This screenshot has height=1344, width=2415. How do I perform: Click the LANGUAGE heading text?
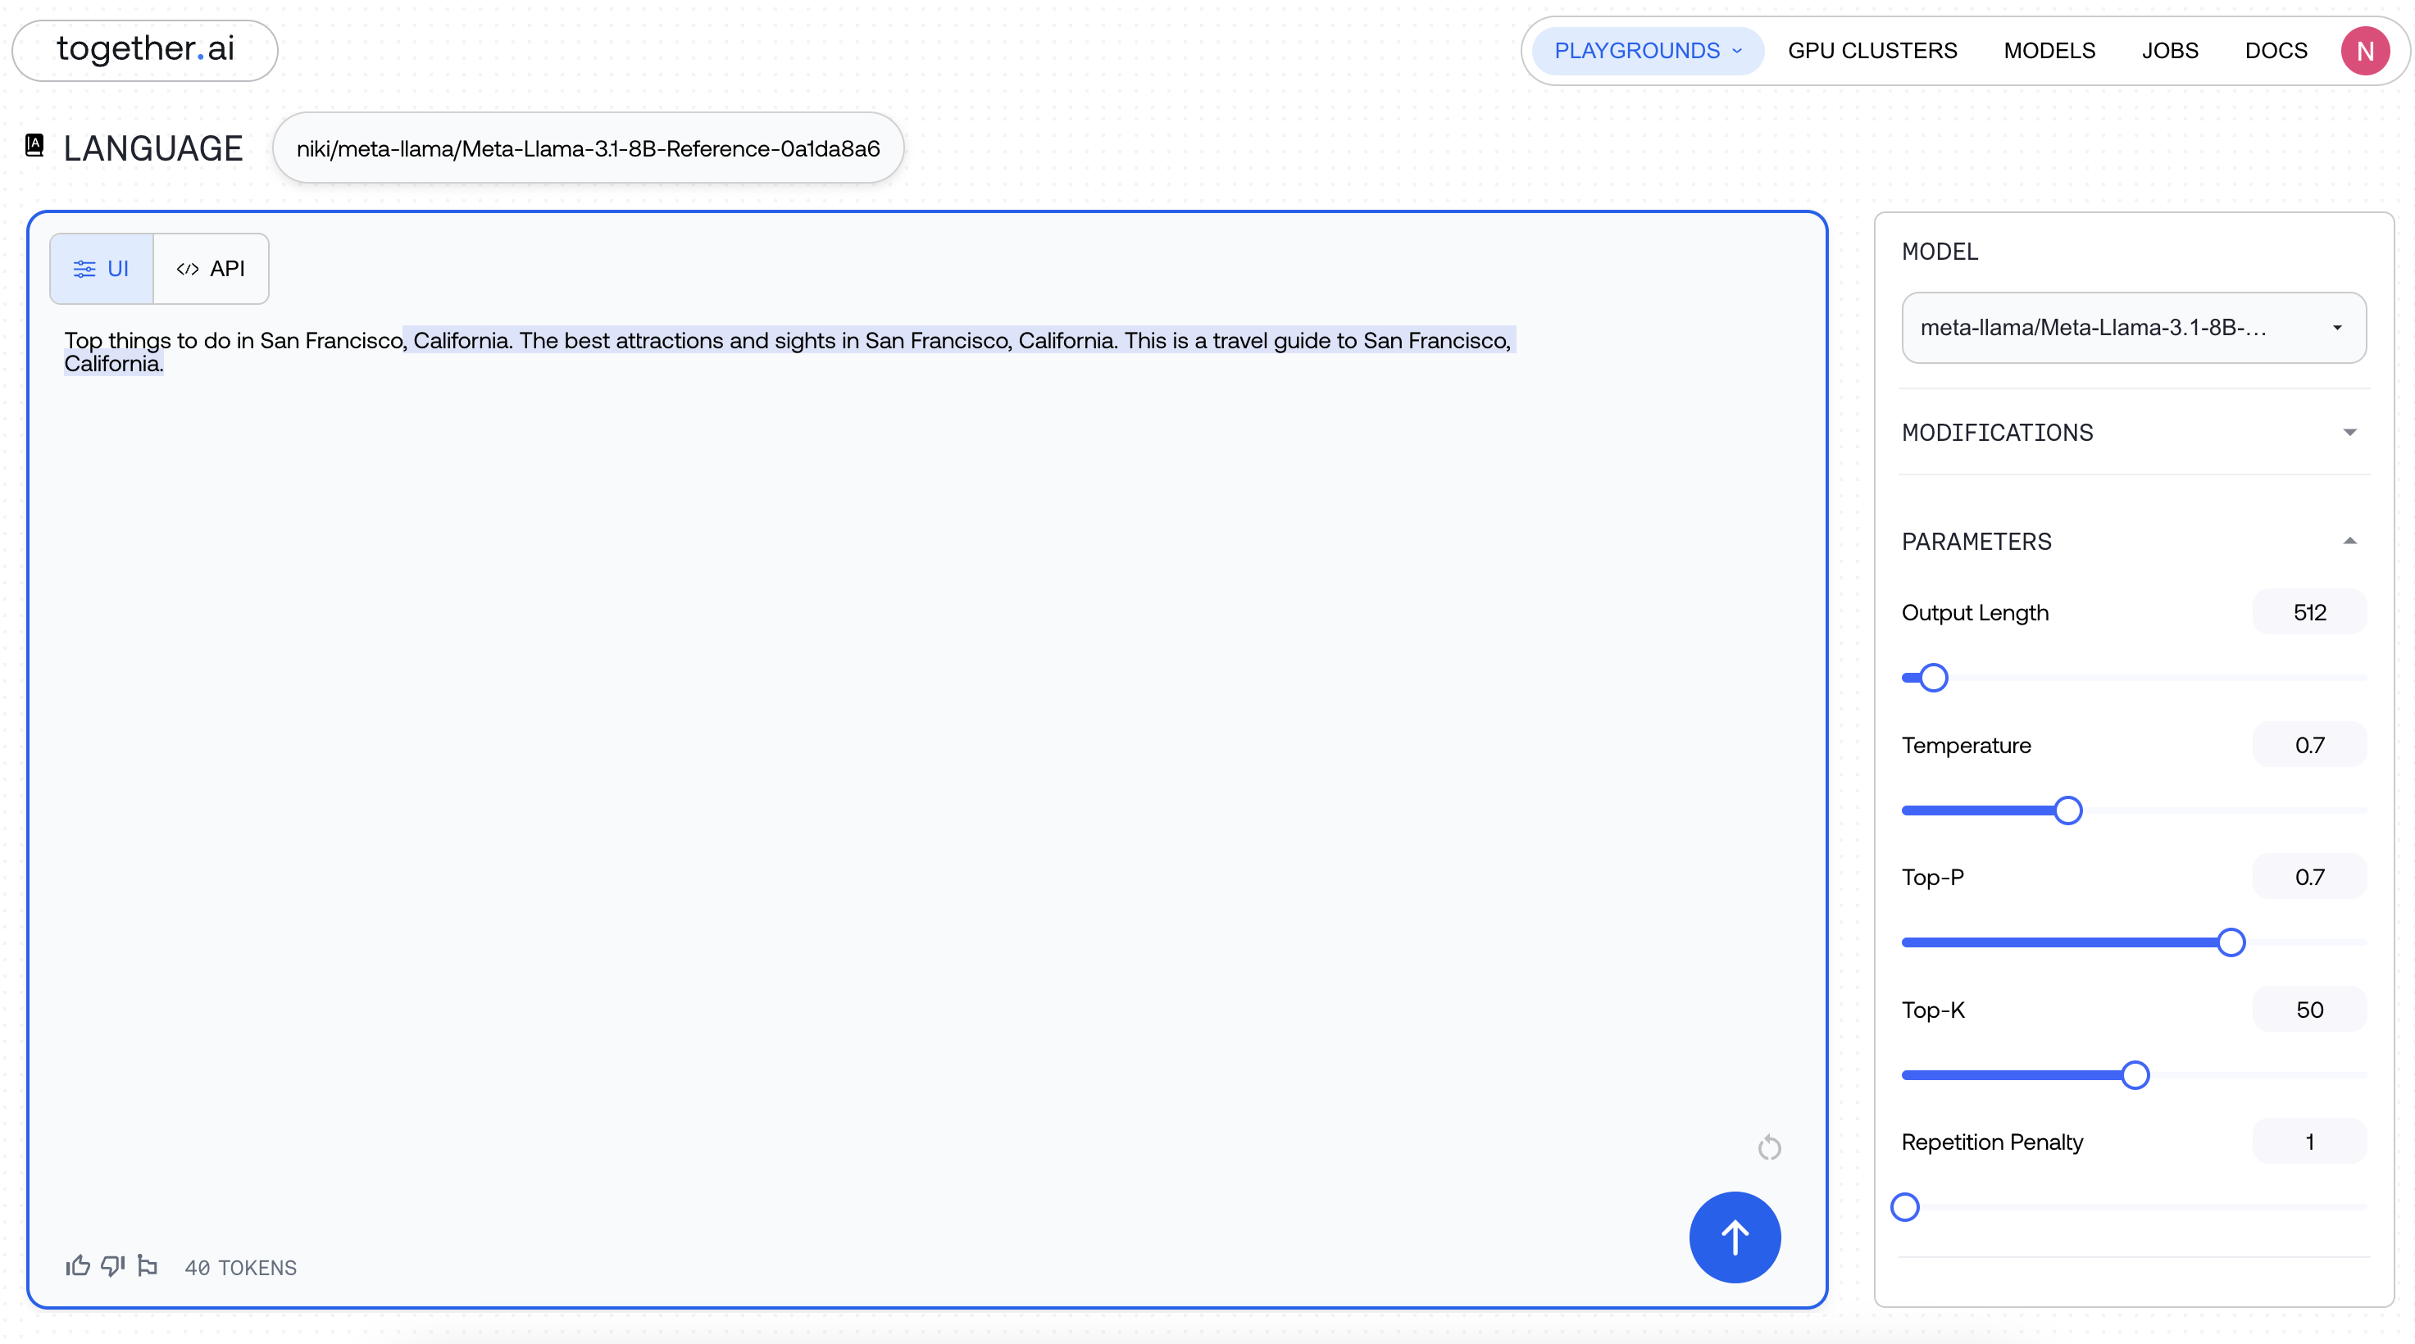pyautogui.click(x=152, y=148)
